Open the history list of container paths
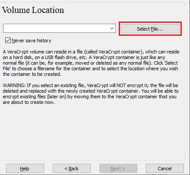Viewport: 190px width, 175px height. pyautogui.click(x=112, y=28)
